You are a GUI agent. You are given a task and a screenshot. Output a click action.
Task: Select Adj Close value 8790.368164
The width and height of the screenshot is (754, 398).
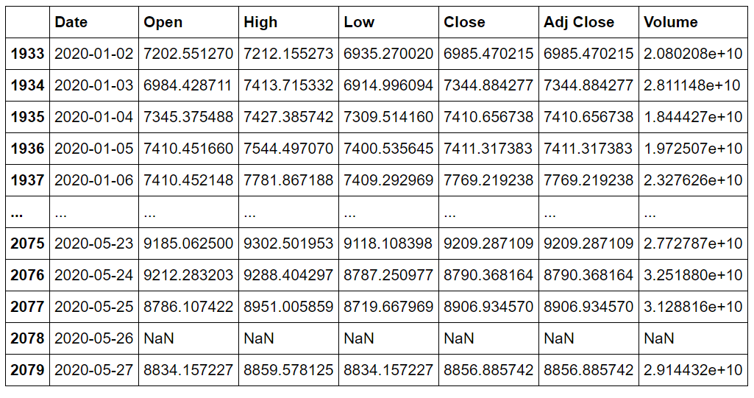[x=588, y=275]
